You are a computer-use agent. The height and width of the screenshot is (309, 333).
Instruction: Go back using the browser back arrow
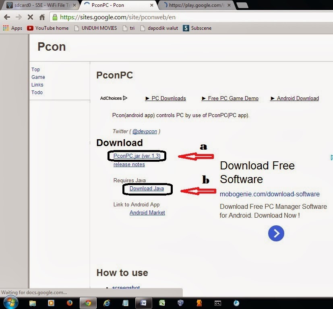tap(7, 17)
